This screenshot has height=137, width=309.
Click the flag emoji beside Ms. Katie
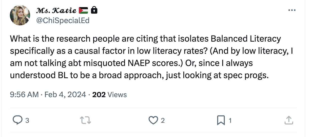click(x=83, y=10)
